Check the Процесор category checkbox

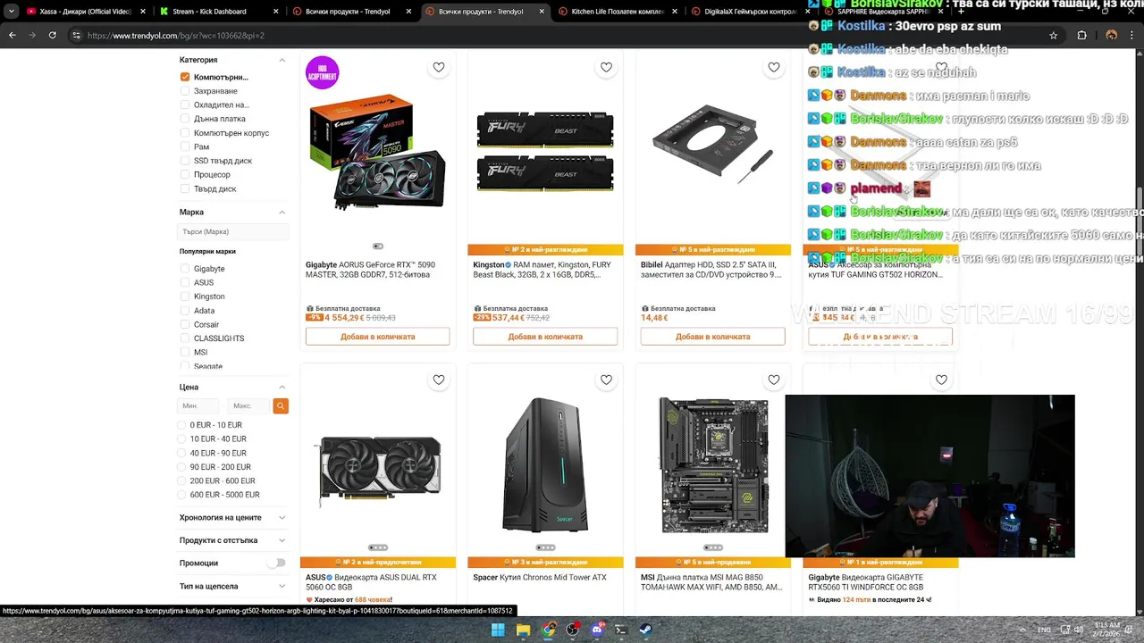click(185, 174)
